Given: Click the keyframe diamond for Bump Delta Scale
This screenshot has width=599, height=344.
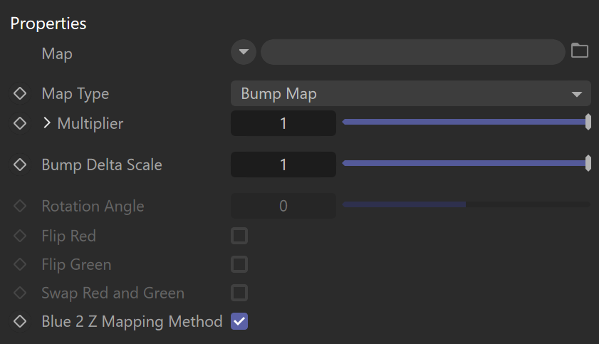Looking at the screenshot, I should coord(20,165).
